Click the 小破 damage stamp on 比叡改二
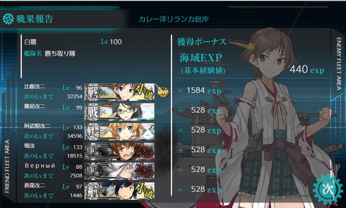 [x=145, y=92]
